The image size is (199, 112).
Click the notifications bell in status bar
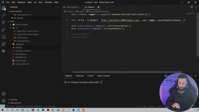(x=196, y=106)
